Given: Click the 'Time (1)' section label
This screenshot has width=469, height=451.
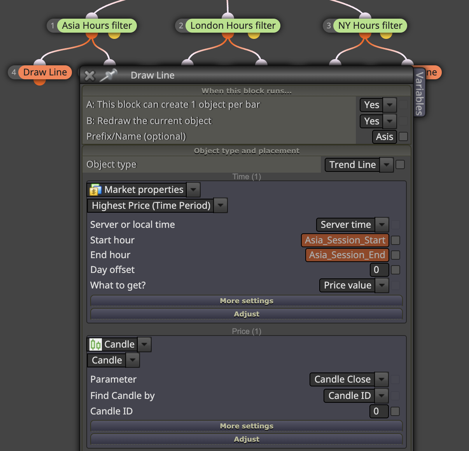Looking at the screenshot, I should pyautogui.click(x=247, y=177).
